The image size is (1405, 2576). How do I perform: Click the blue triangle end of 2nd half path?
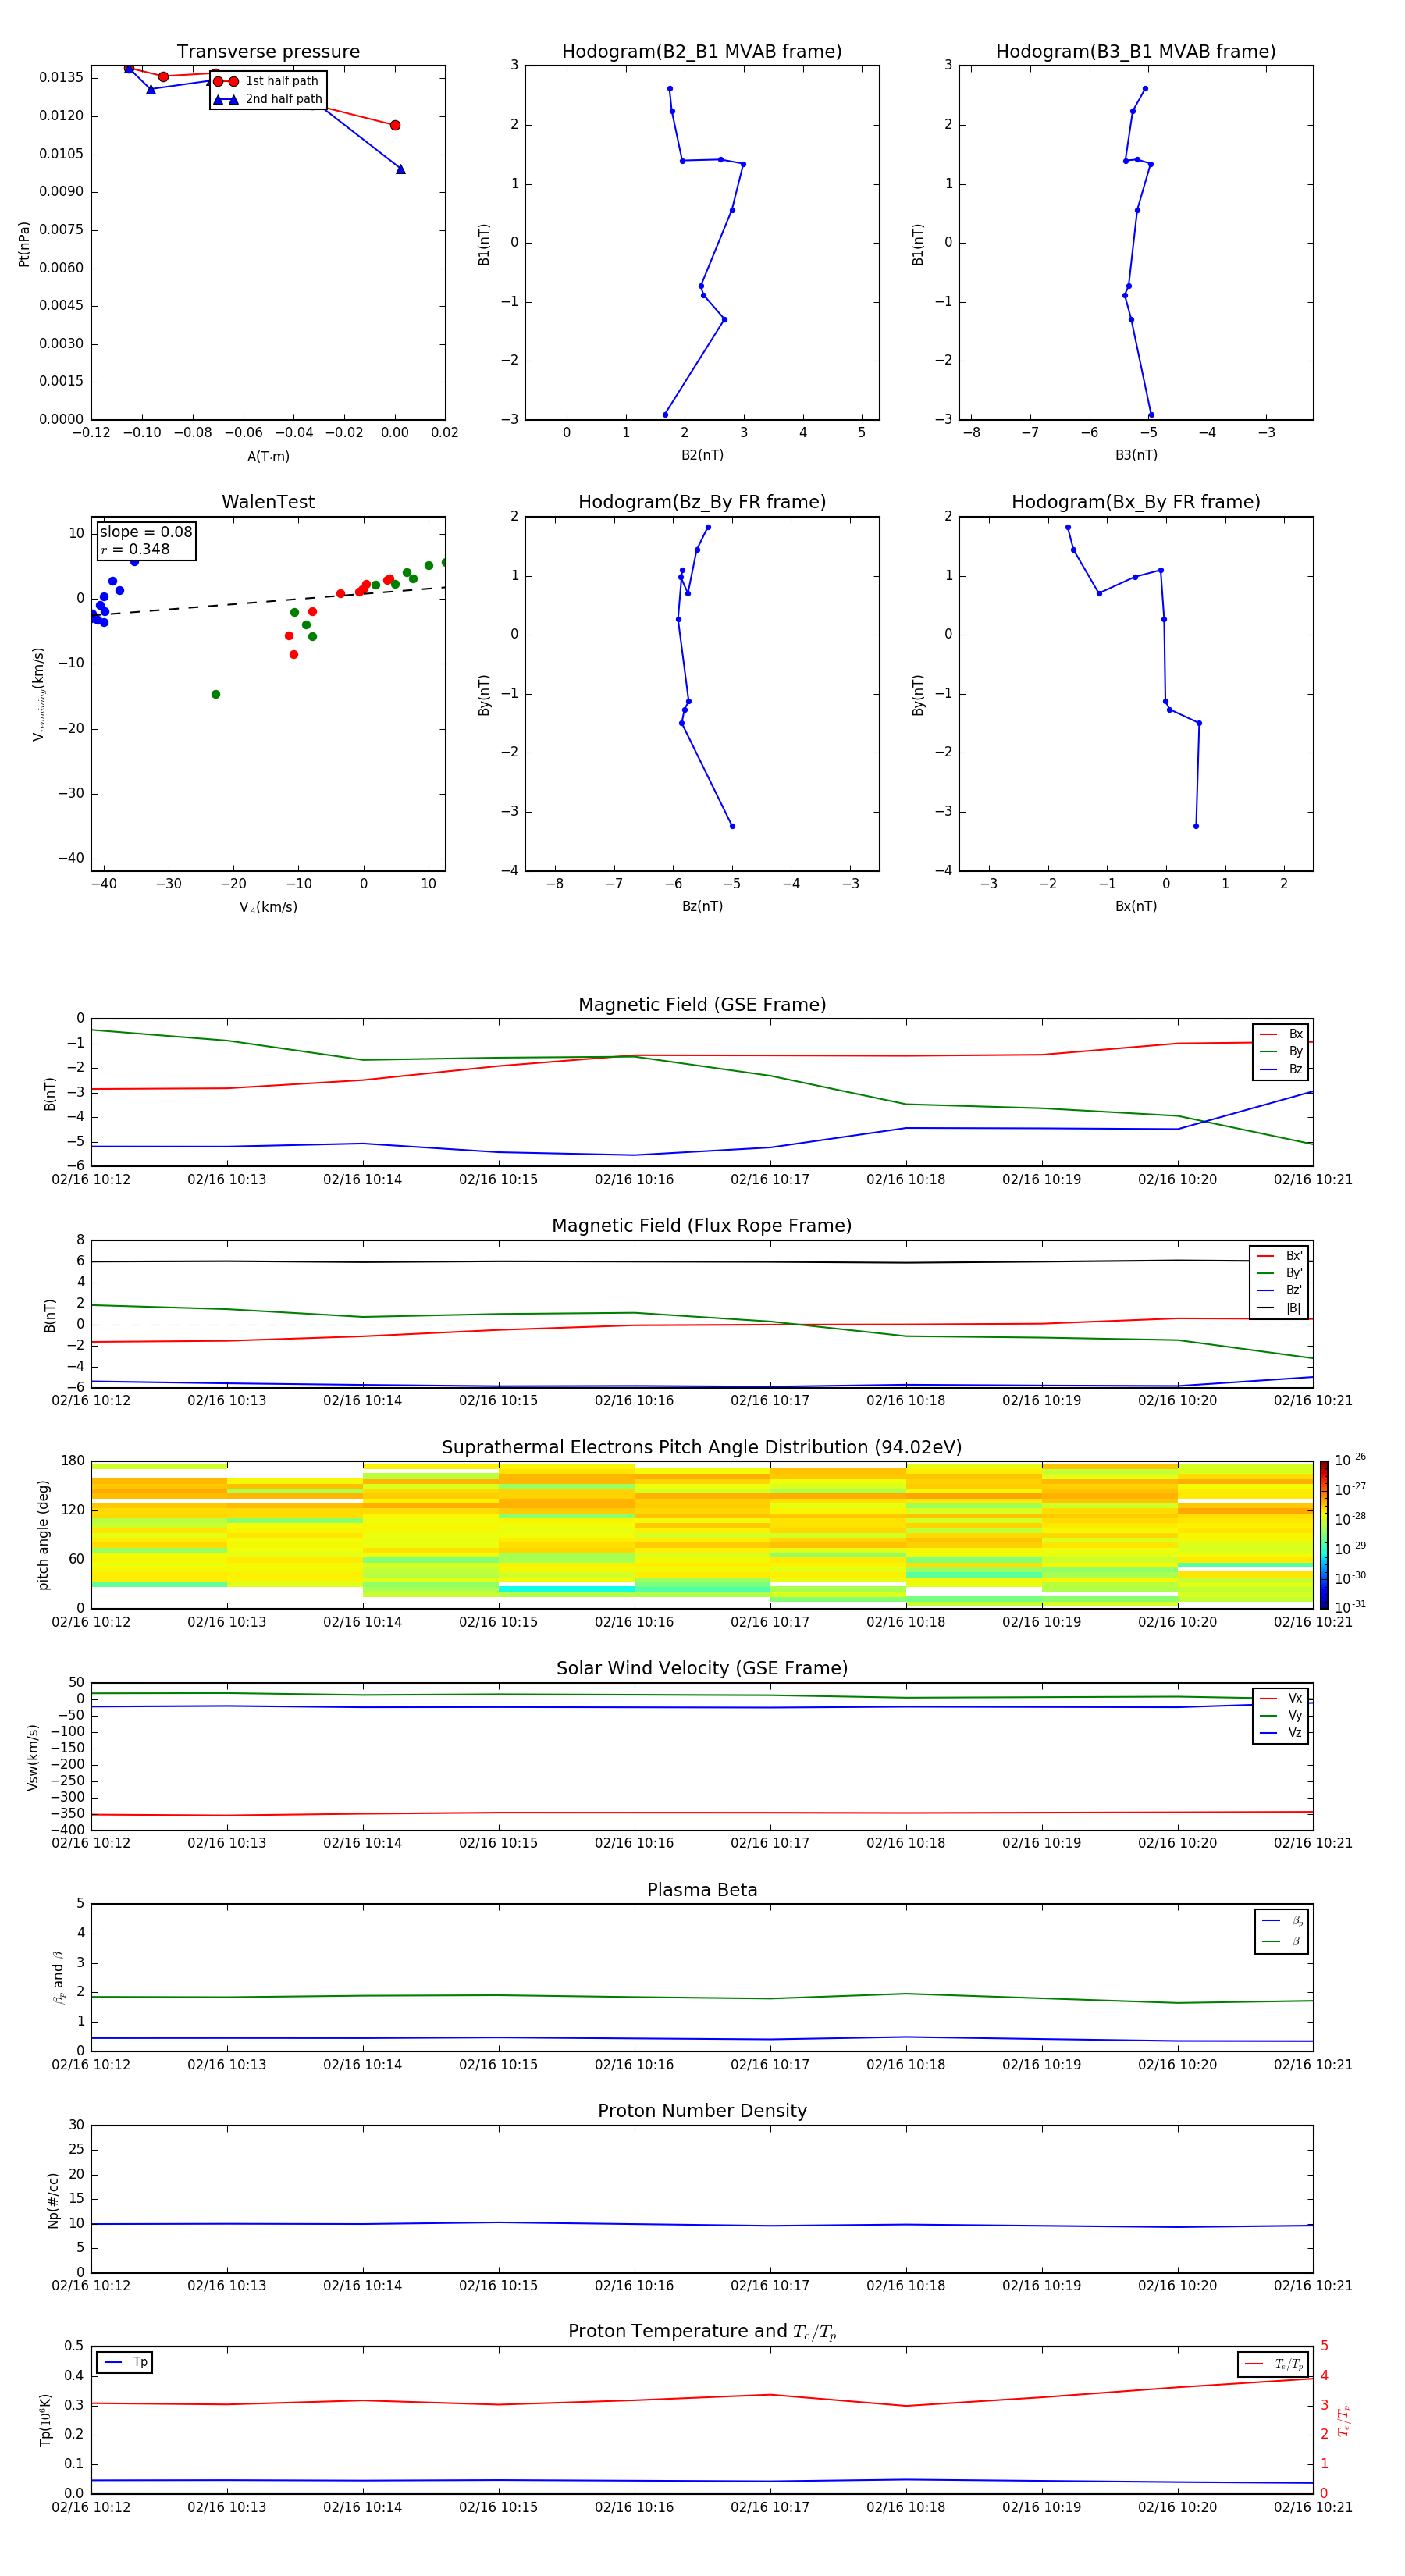[400, 169]
